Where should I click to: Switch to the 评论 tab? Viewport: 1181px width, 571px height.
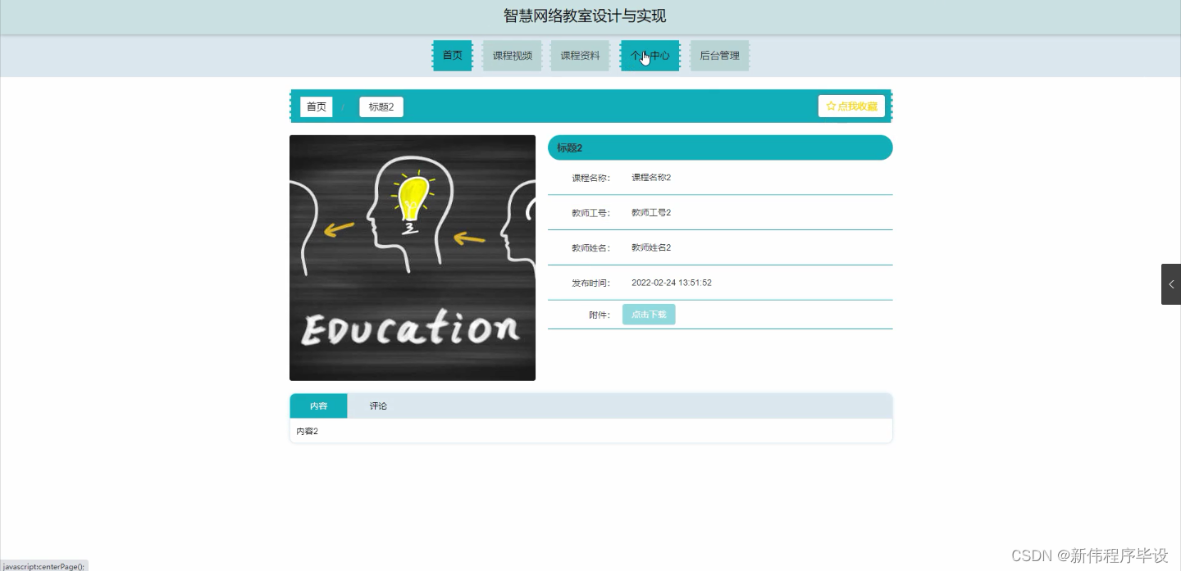(x=378, y=406)
